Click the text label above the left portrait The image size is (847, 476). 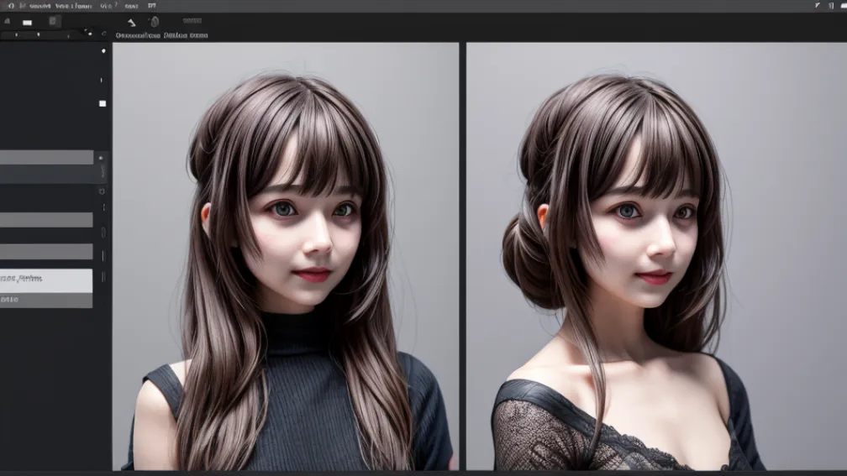click(x=161, y=35)
